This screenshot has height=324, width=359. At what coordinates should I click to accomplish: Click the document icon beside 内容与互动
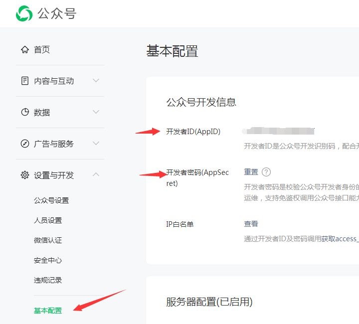[x=24, y=81]
